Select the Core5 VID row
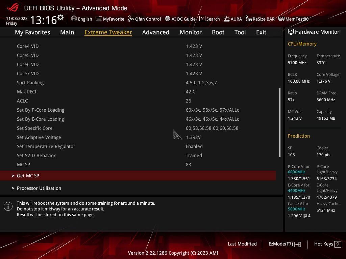Viewport: 346px width, 259px height. (138, 55)
